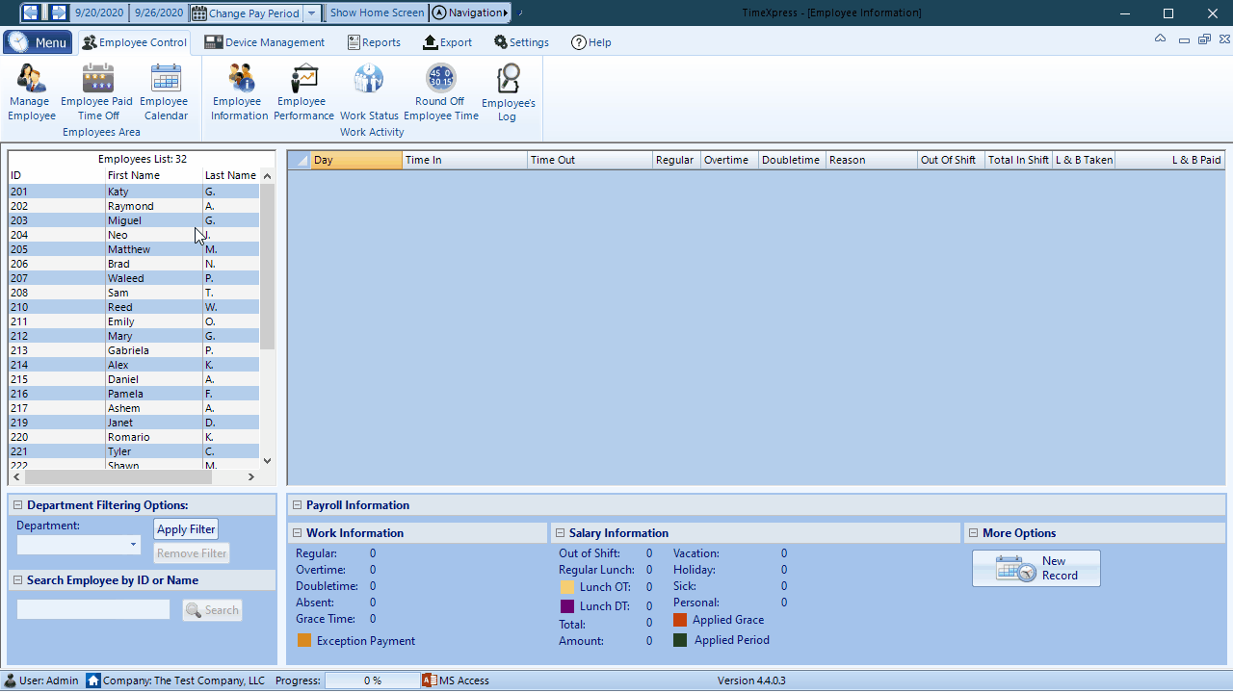Switch to Device Management tab
This screenshot has width=1233, height=693.
[x=264, y=42]
